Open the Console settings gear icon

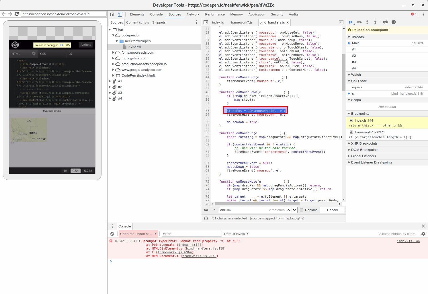tap(423, 234)
